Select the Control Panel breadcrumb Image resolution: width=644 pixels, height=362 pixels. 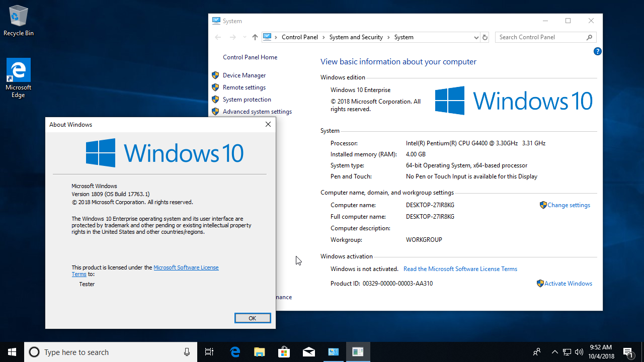click(x=300, y=37)
